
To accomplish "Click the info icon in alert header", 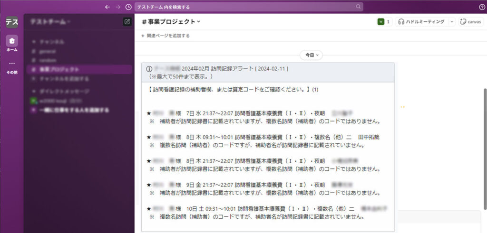I will click(149, 69).
